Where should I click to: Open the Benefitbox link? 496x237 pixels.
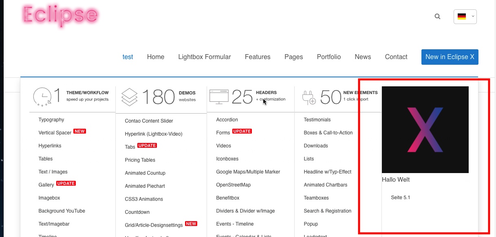coord(228,198)
